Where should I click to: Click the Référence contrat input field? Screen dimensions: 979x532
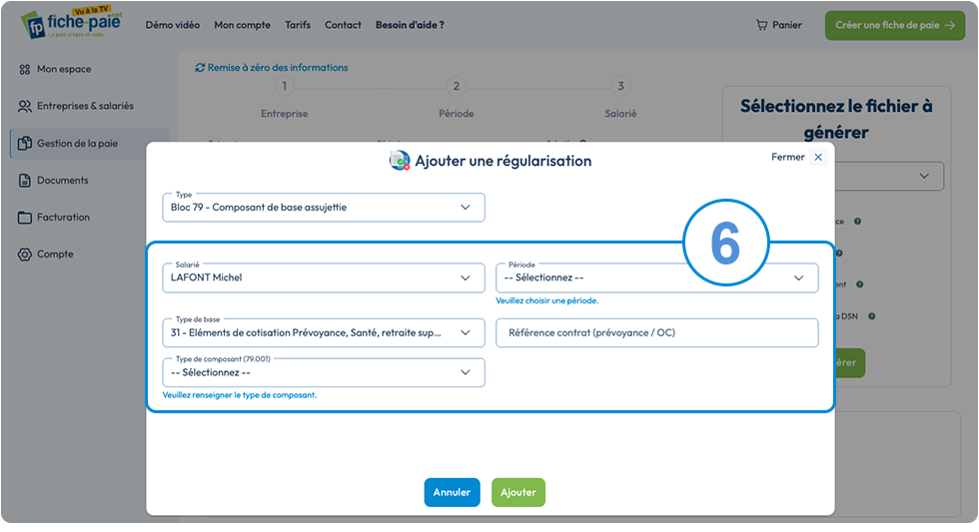[657, 333]
